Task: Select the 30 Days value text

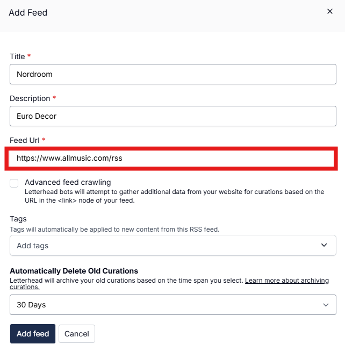Action: (31, 305)
